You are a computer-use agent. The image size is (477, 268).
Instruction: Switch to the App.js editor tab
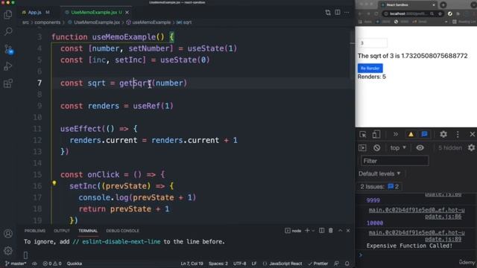(x=35, y=13)
